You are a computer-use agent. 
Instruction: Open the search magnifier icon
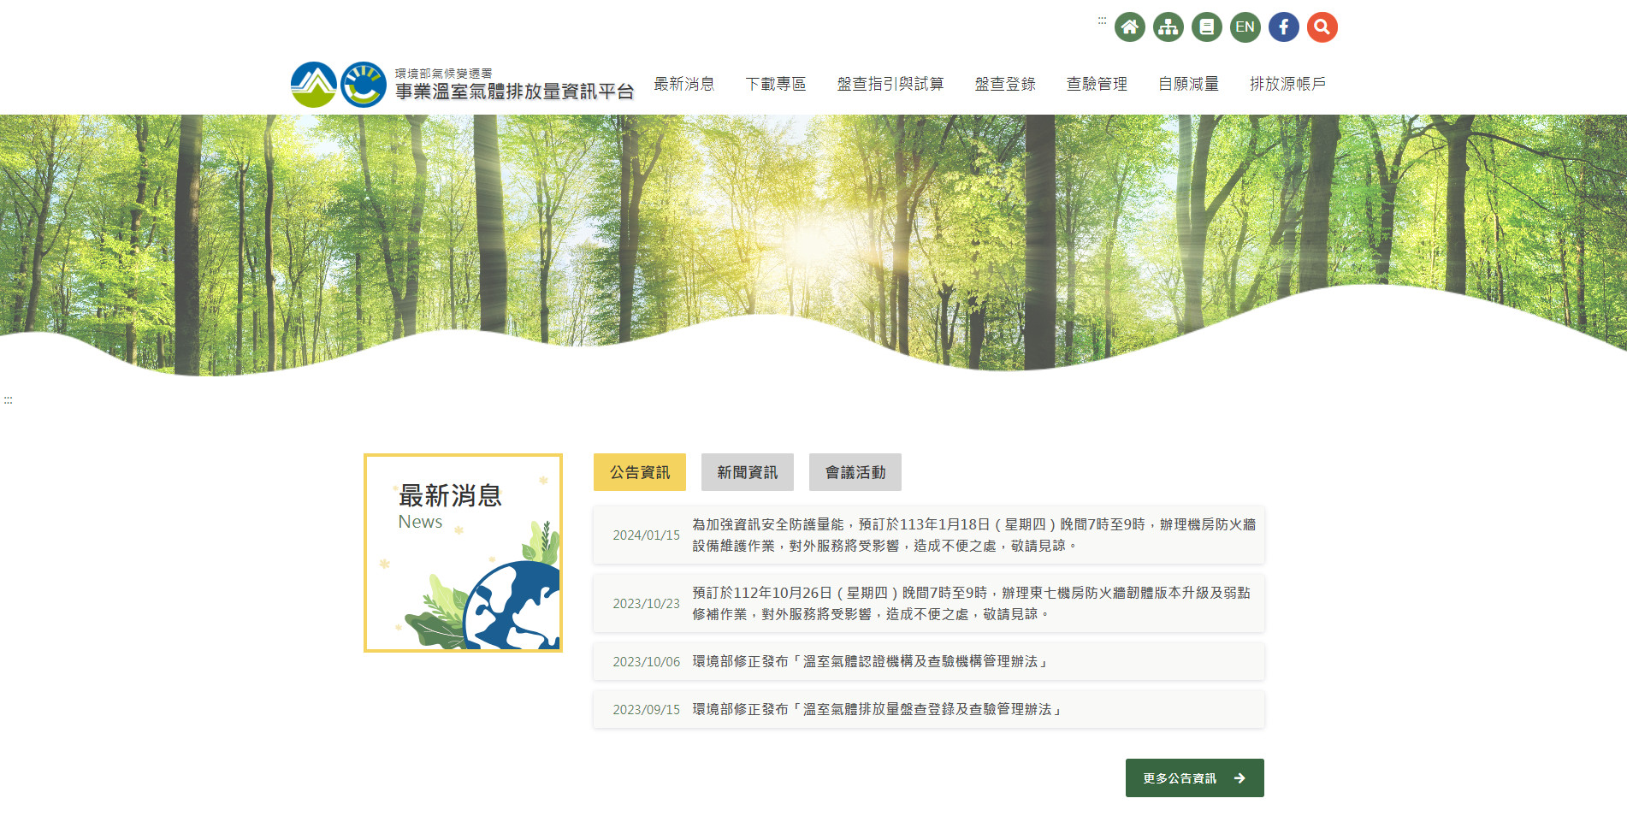click(x=1322, y=27)
